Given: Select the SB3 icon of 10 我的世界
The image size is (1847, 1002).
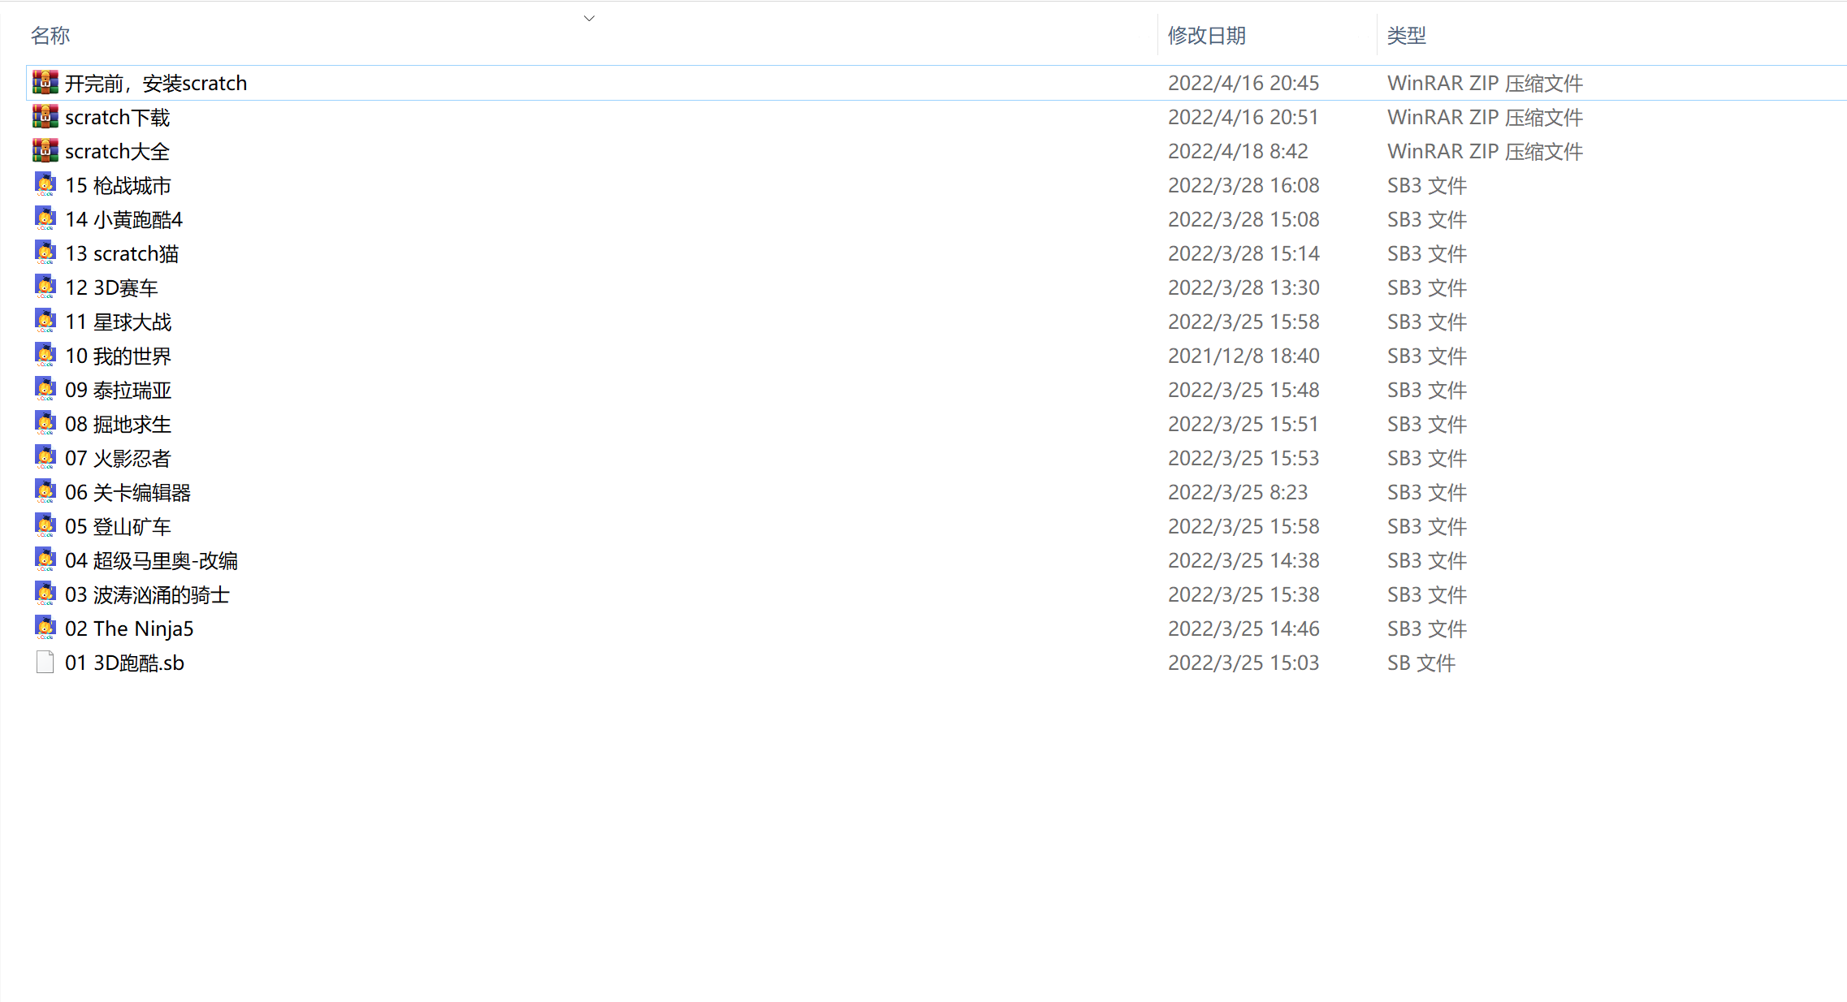Looking at the screenshot, I should (x=45, y=356).
